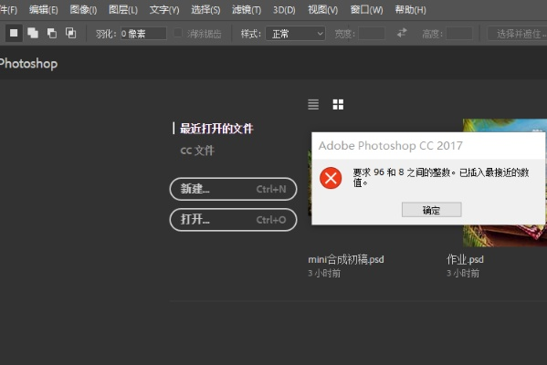Open the 滤镜(T) menu
The height and width of the screenshot is (365, 547).
[247, 10]
